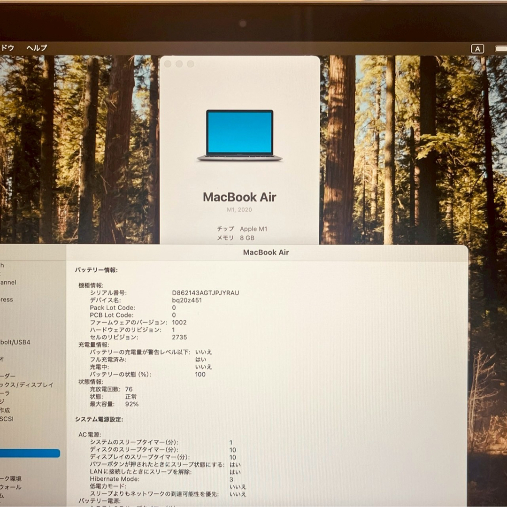Select the battery state value "100"
This screenshot has height=507, width=507.
tap(200, 375)
